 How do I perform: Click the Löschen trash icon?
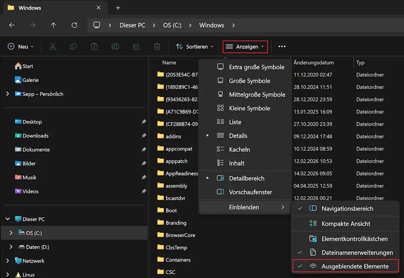tap(156, 46)
